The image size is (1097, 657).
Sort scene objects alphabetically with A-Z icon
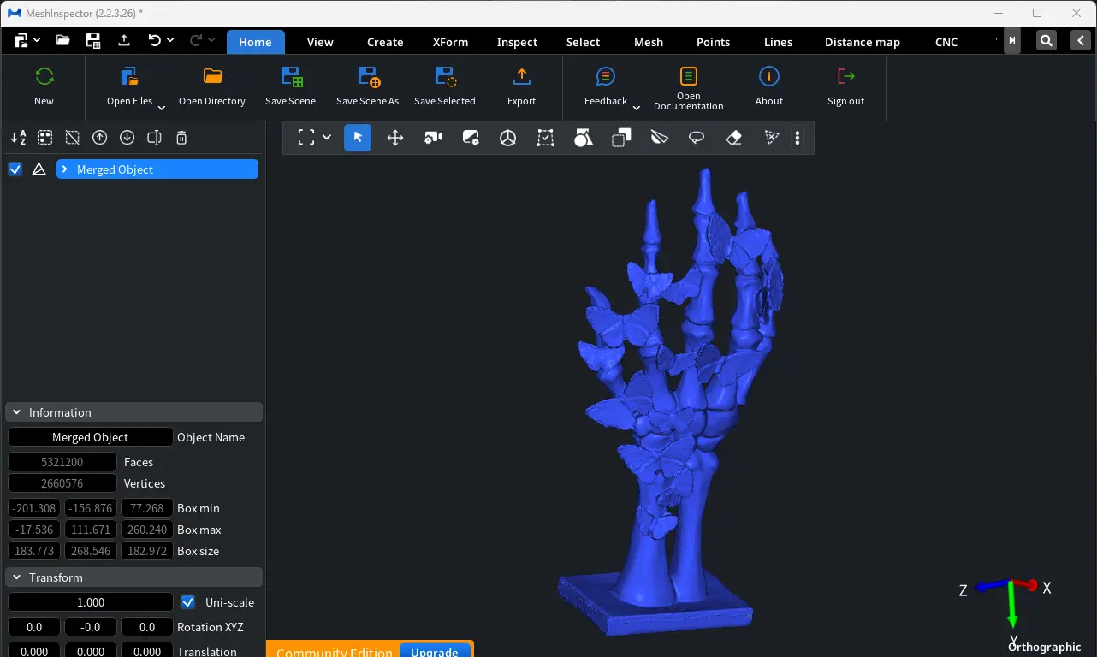(x=18, y=138)
